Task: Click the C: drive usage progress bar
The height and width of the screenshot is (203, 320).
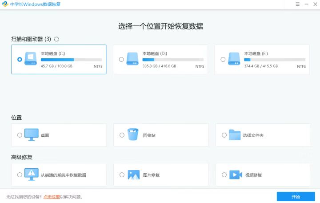Action: pos(71,59)
